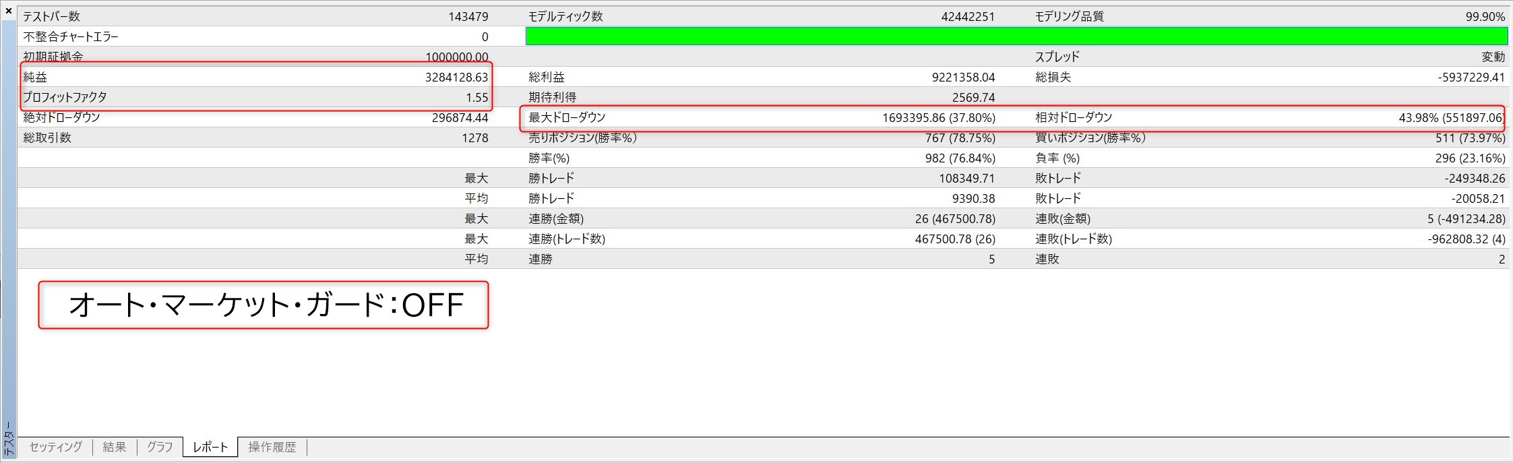
Task: Select the 期待利得 value 2569.74
Action: click(973, 98)
